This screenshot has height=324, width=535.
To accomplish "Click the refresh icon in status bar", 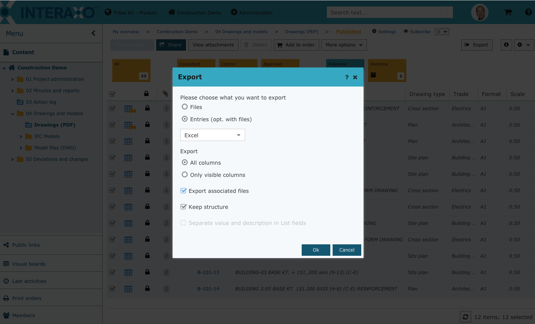I will coord(465,317).
